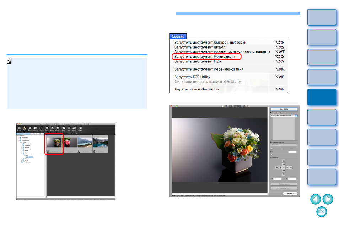339x239 pixels.
Task: Go to the next page with the right arrow
Action: (x=328, y=199)
